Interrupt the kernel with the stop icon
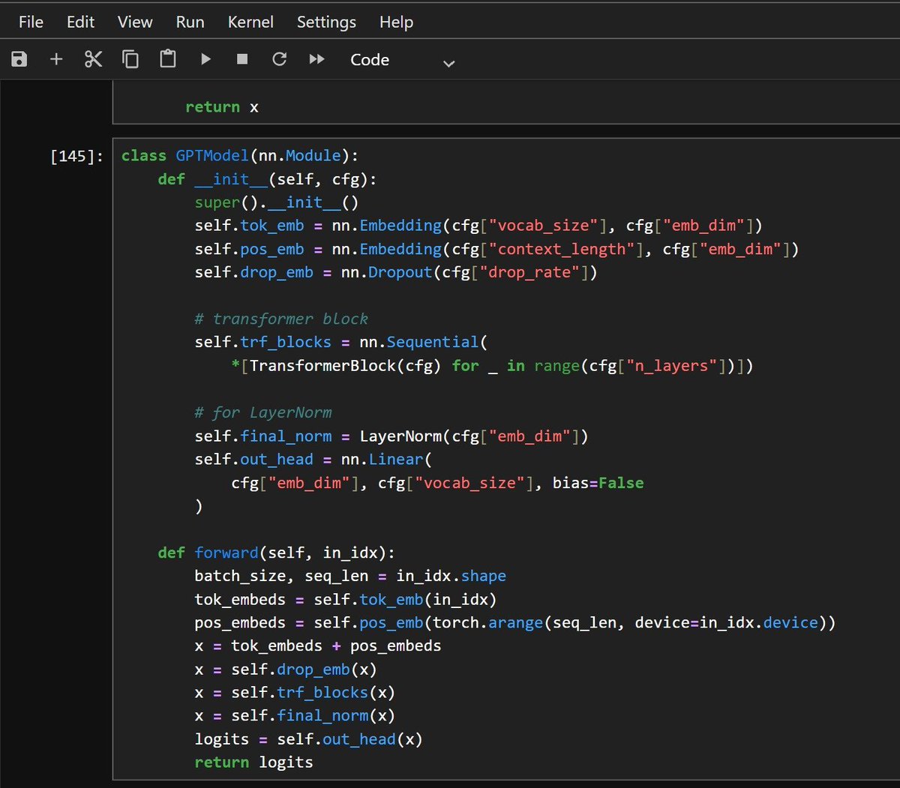The image size is (900, 788). (x=242, y=59)
